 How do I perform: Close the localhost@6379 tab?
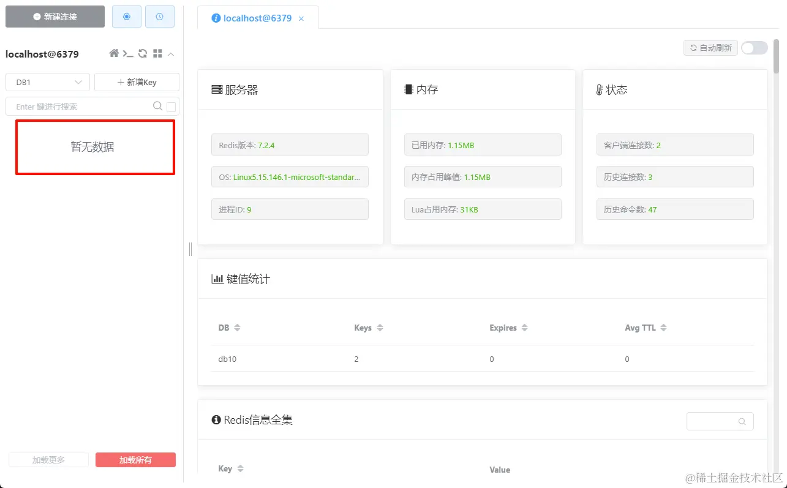click(x=301, y=19)
